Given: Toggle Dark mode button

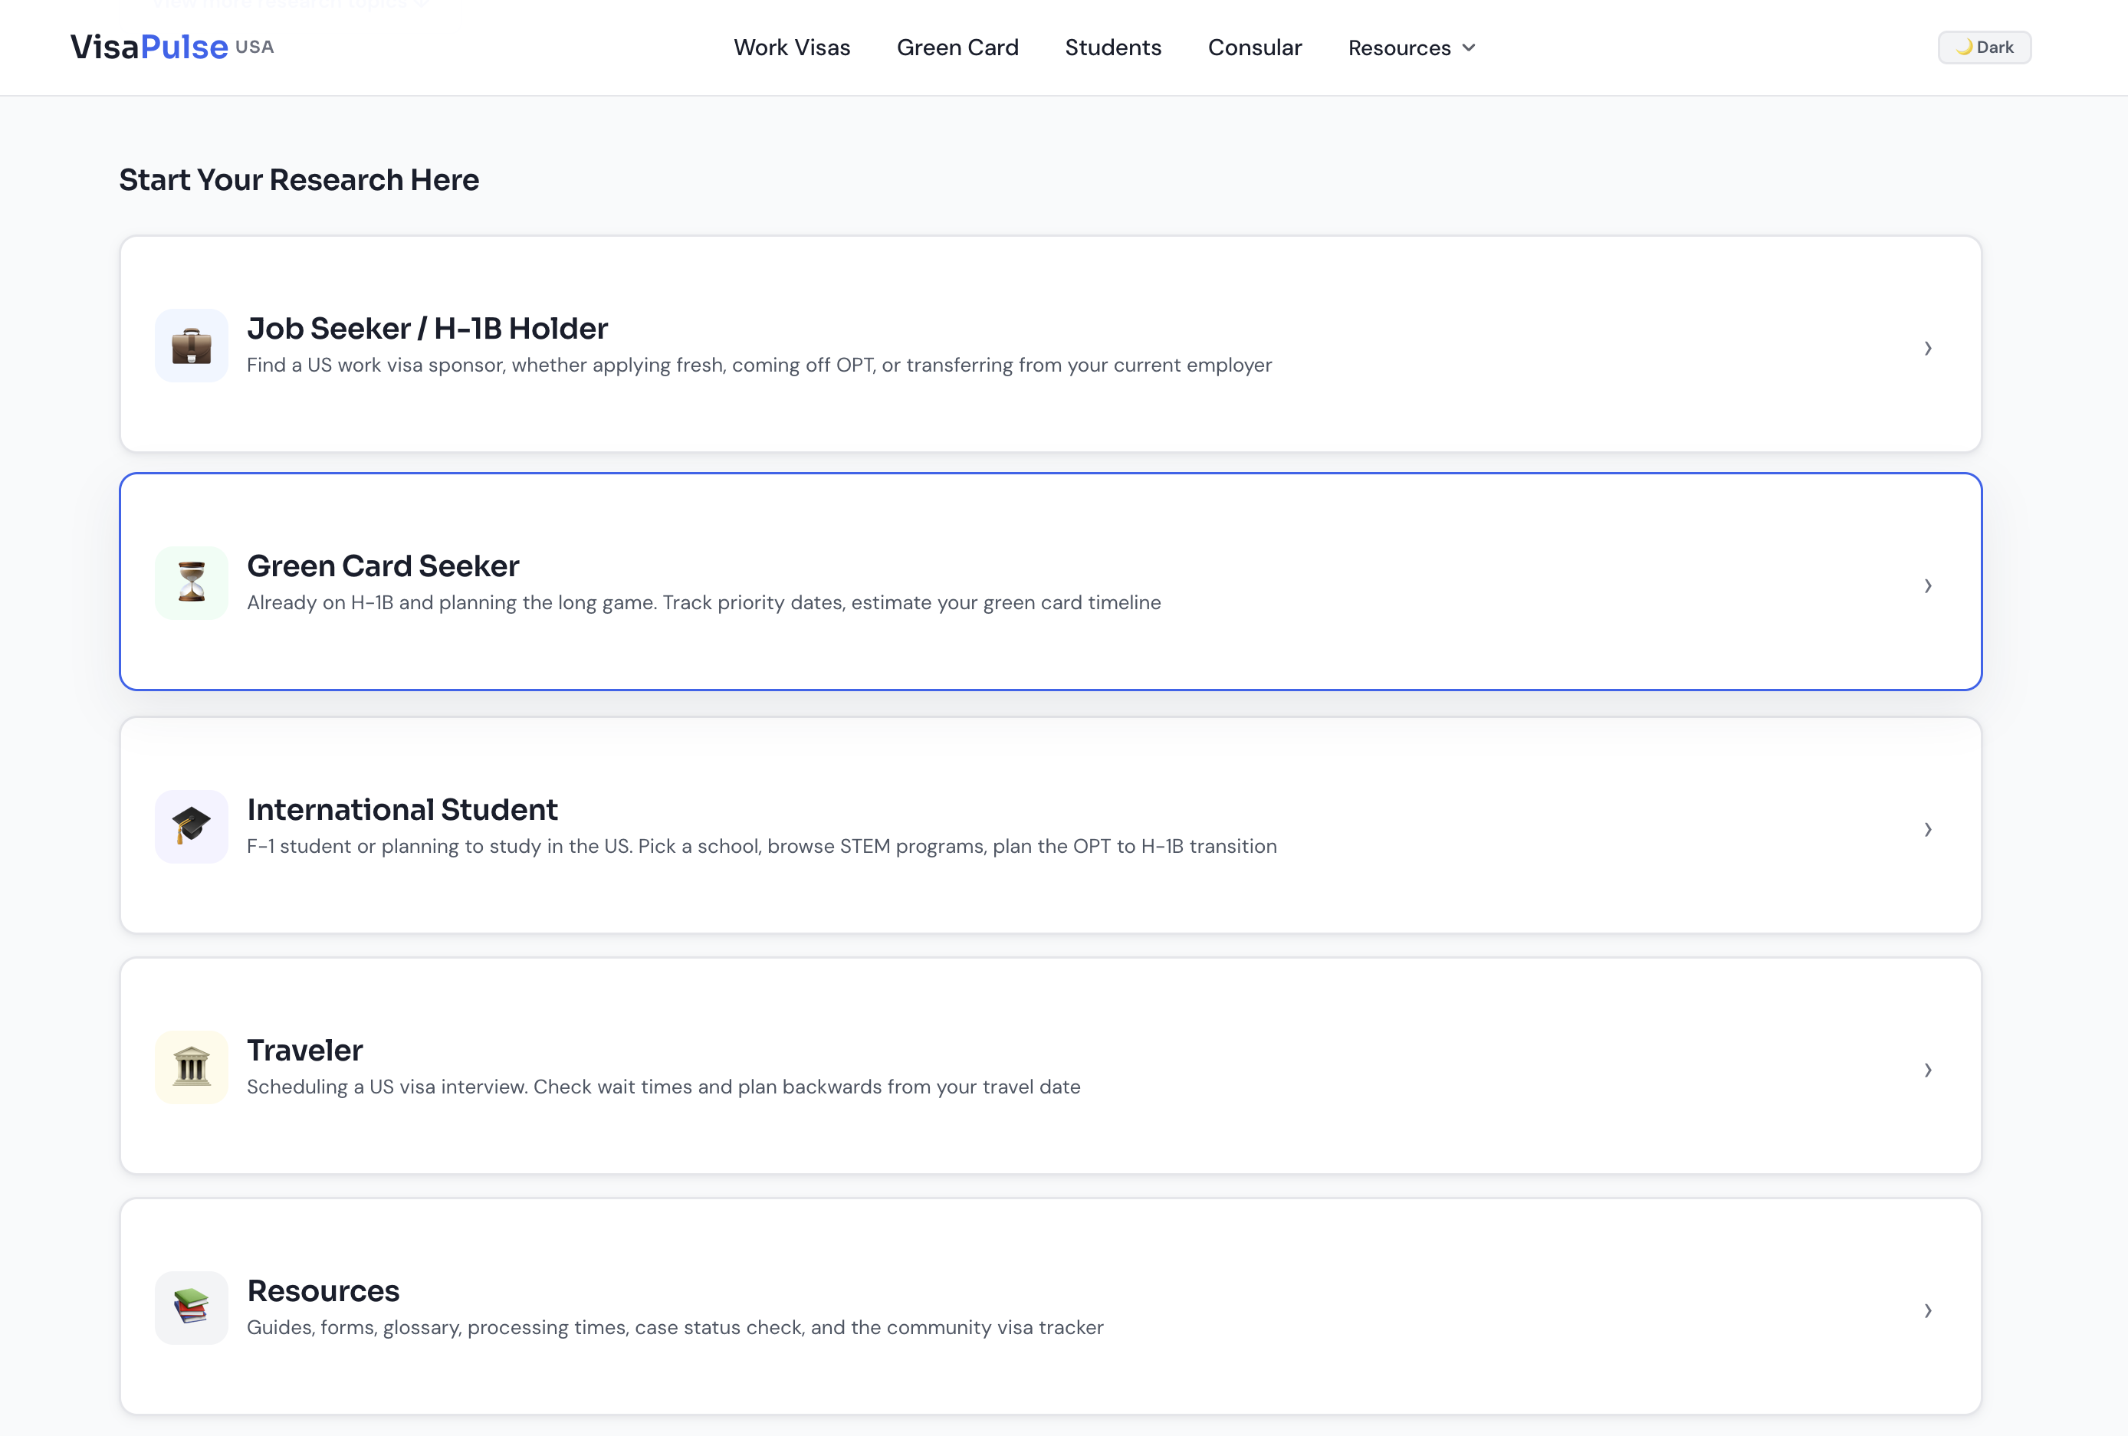Looking at the screenshot, I should [x=1984, y=48].
